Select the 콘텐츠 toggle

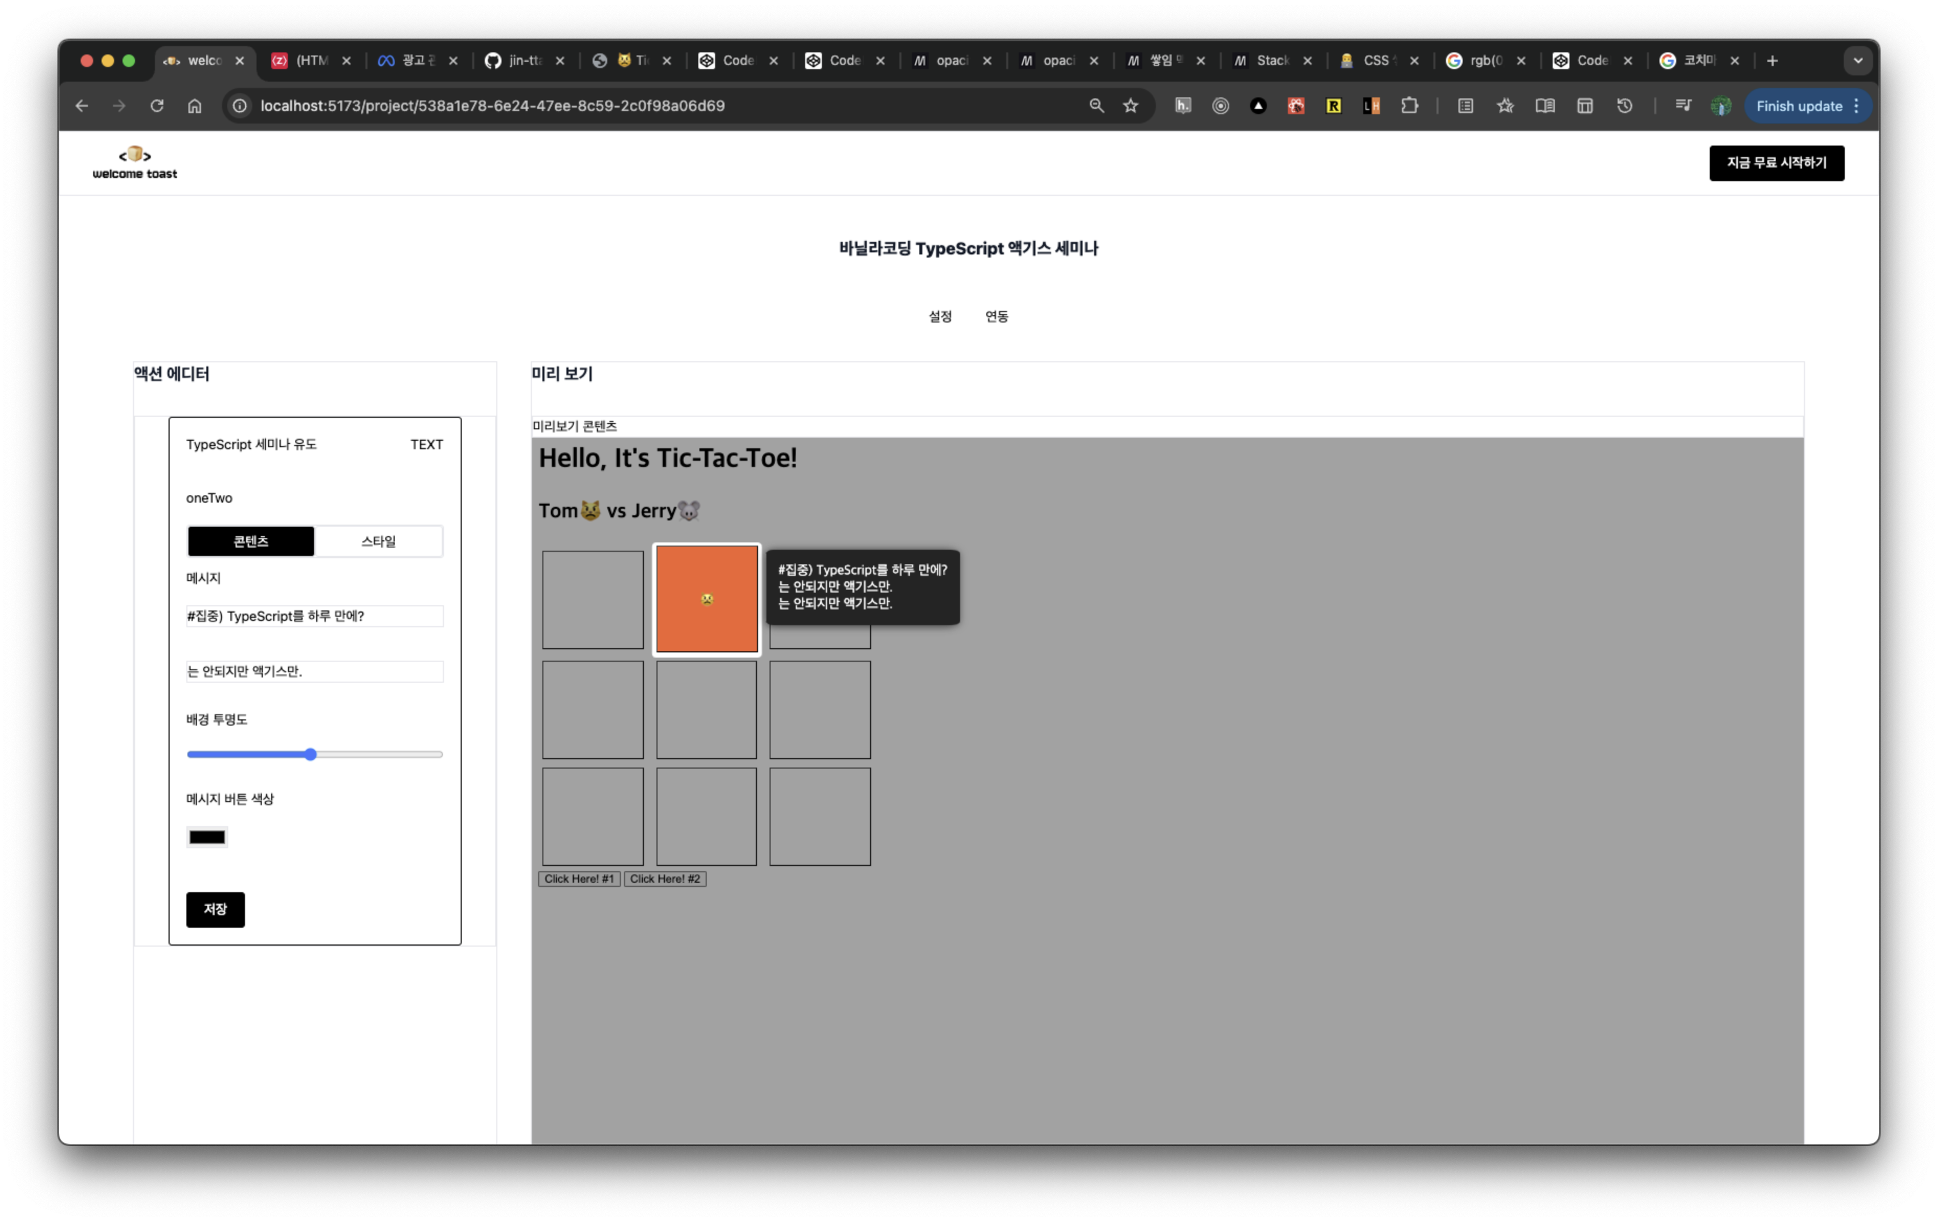251,541
